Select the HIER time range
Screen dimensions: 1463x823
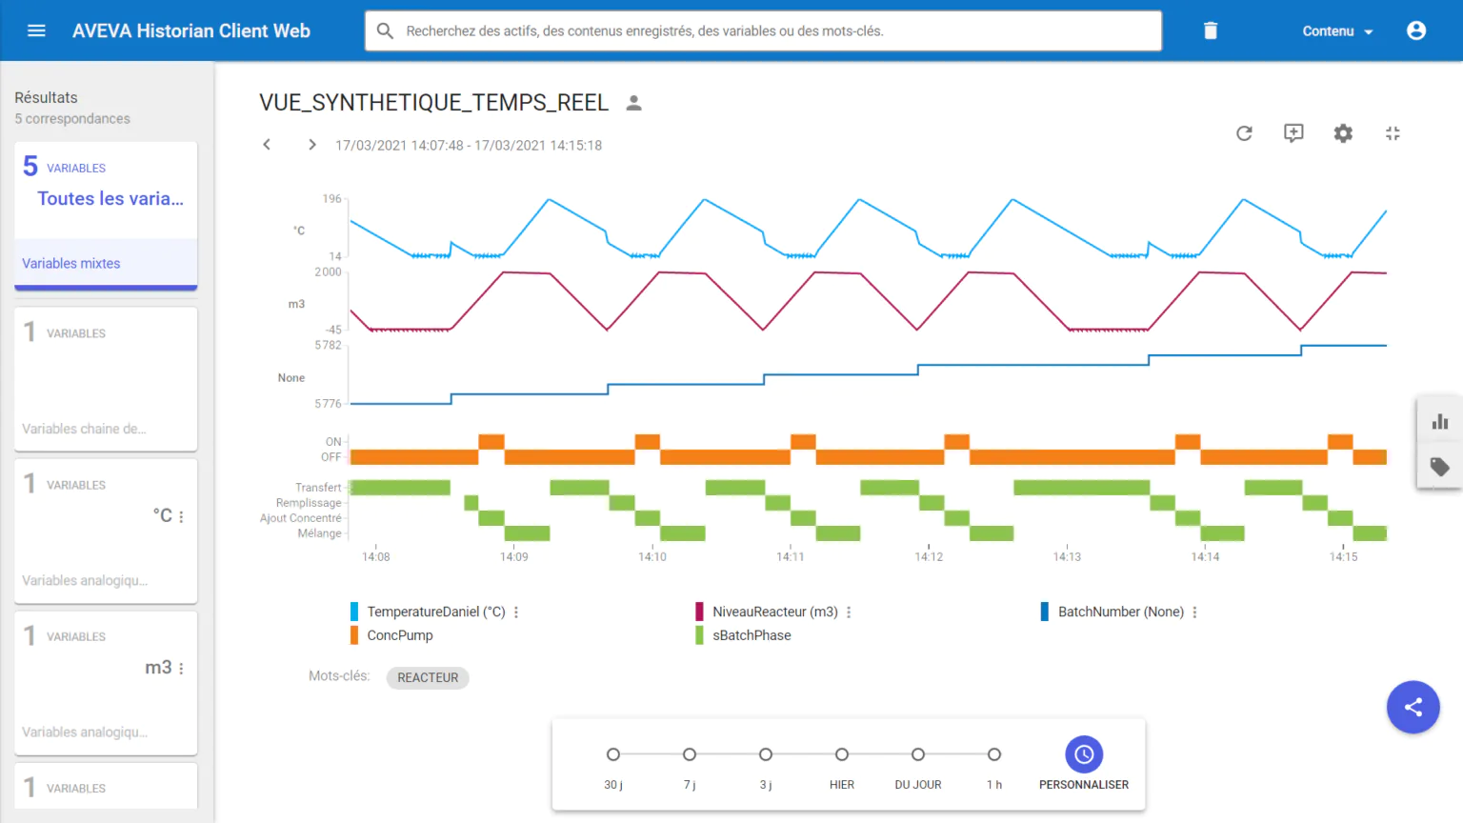(842, 754)
